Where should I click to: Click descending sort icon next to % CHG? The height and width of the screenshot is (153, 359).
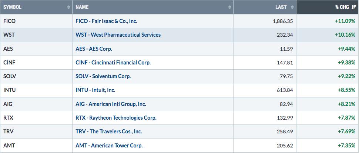click(x=353, y=7)
